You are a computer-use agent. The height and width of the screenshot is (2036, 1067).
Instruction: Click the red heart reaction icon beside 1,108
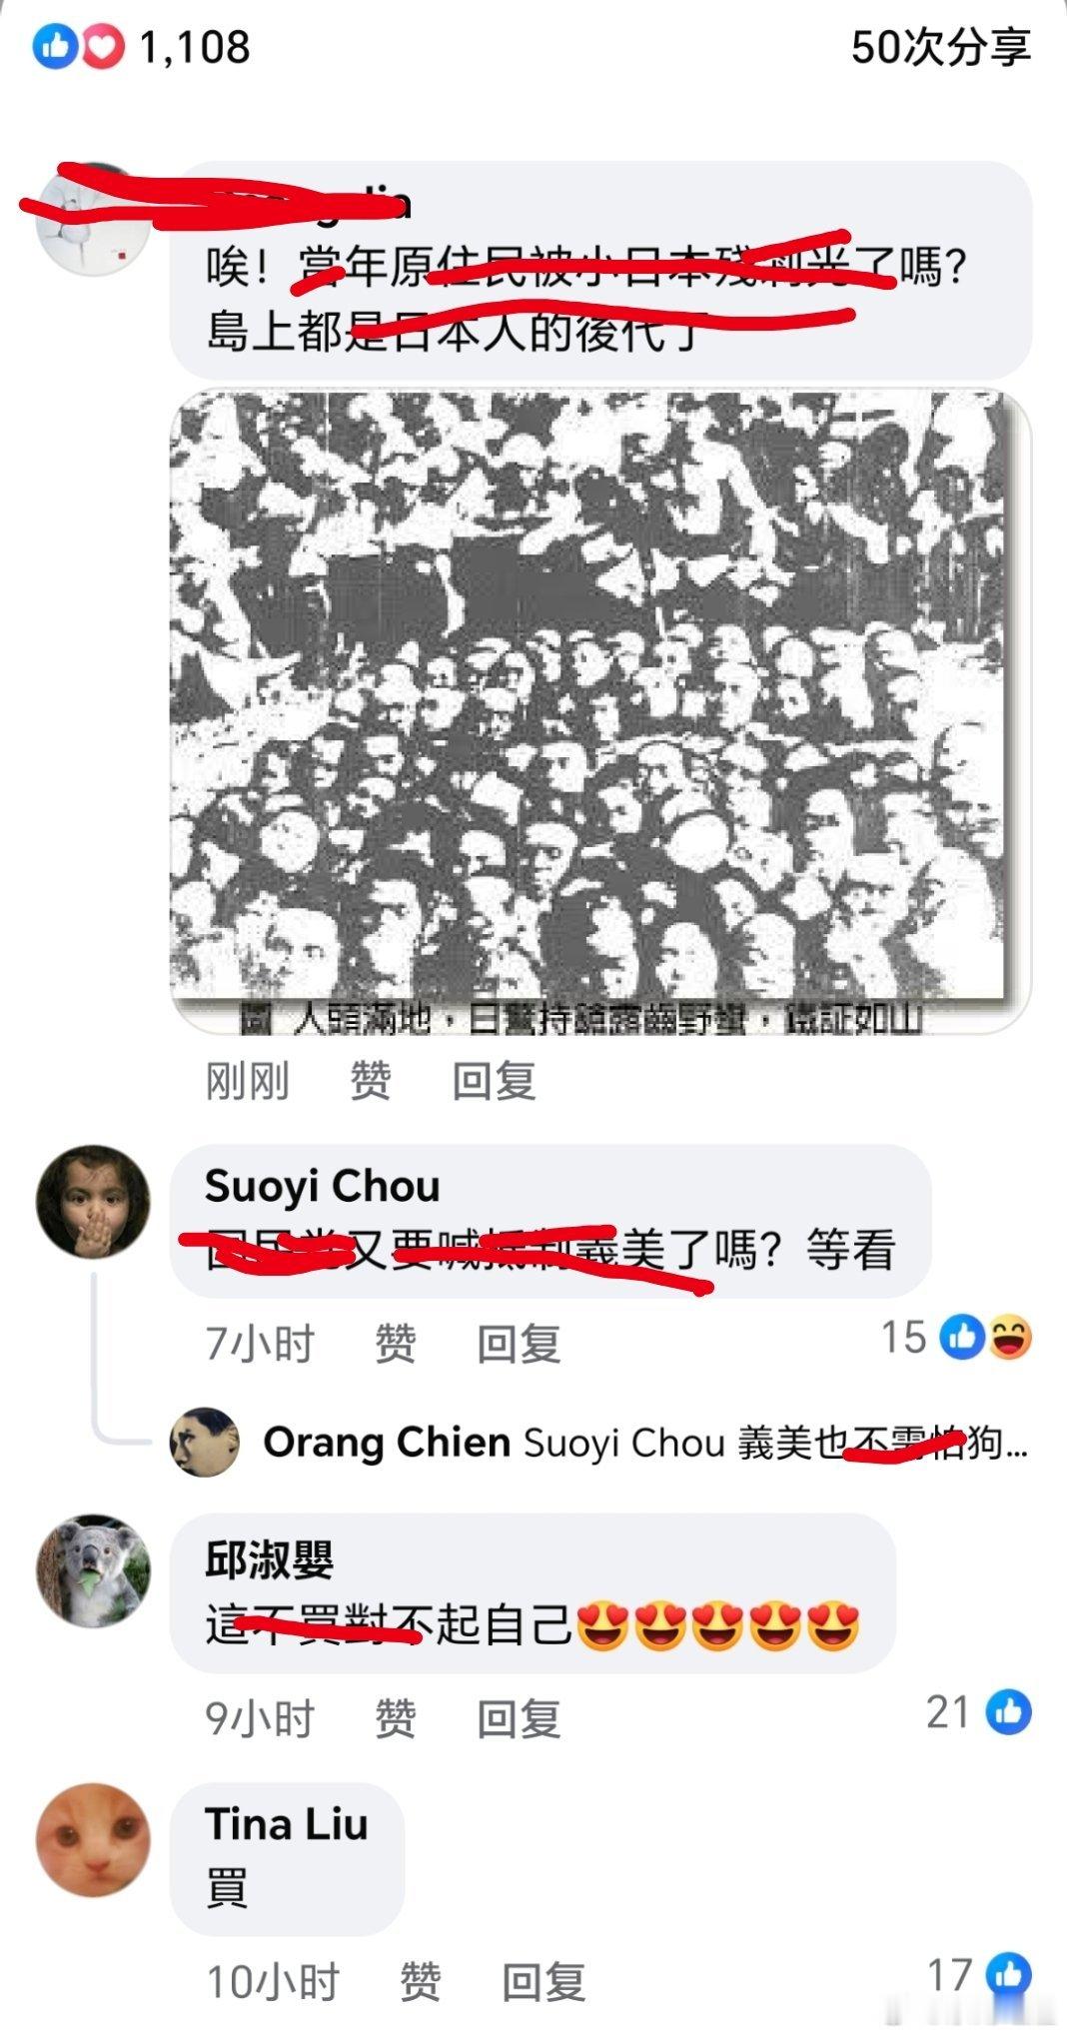click(102, 47)
